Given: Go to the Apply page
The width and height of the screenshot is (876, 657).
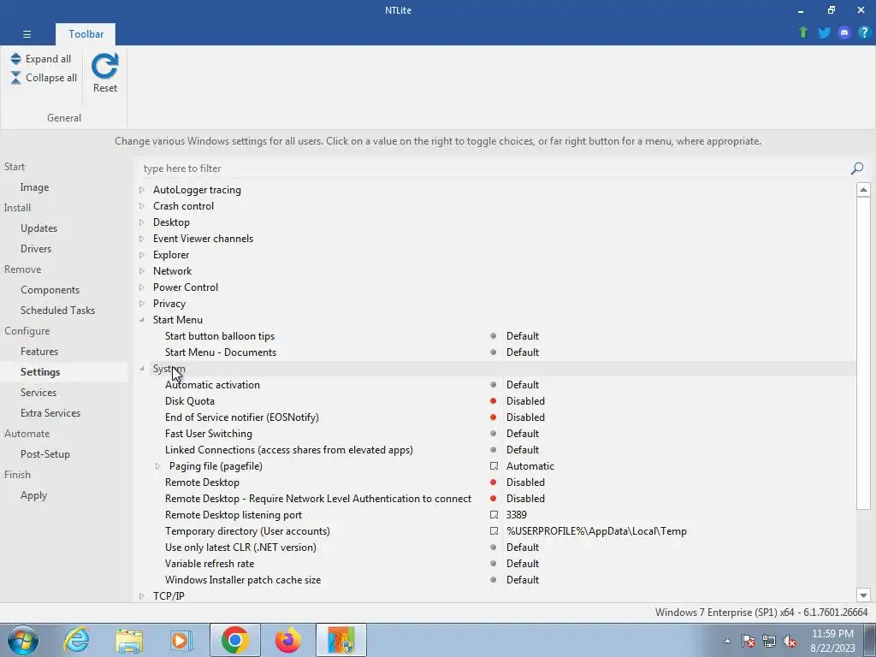Looking at the screenshot, I should 33,495.
